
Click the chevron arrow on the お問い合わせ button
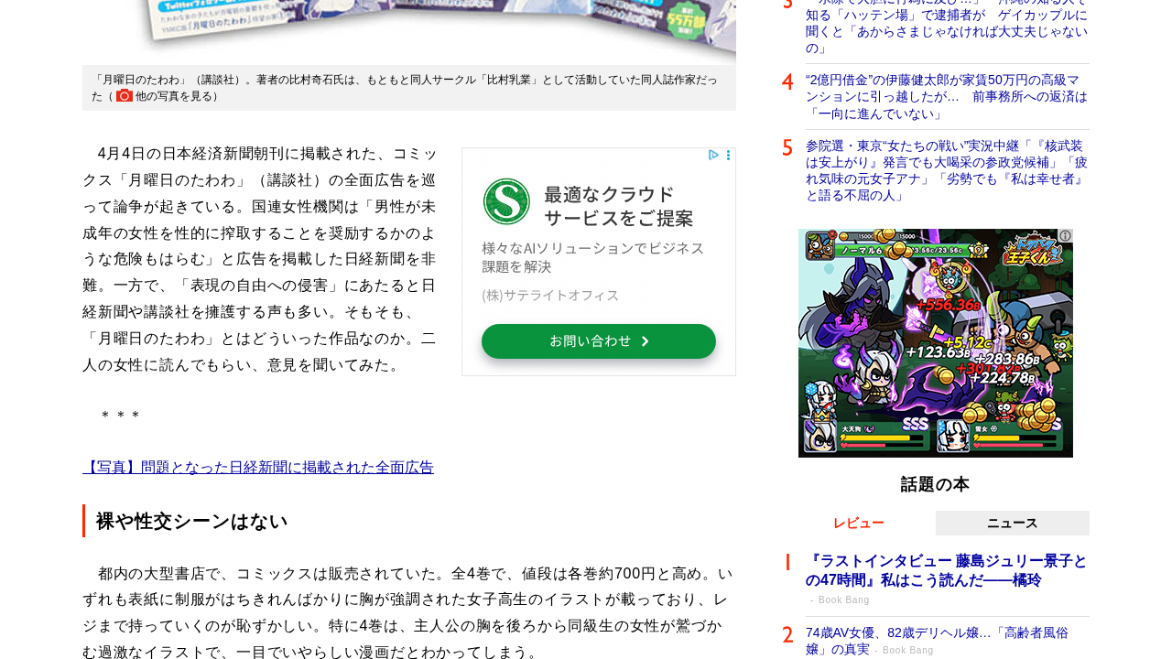click(x=646, y=341)
